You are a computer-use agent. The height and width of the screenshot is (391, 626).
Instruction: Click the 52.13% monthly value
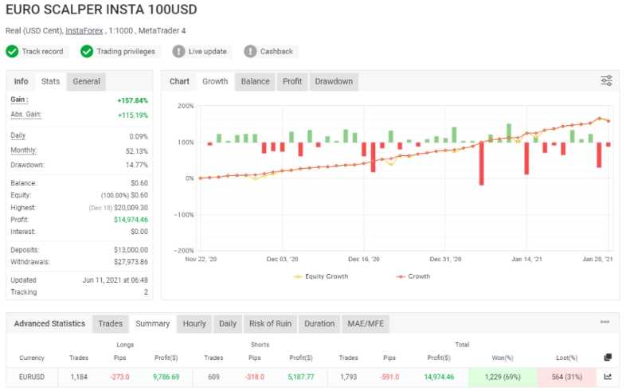click(x=136, y=151)
